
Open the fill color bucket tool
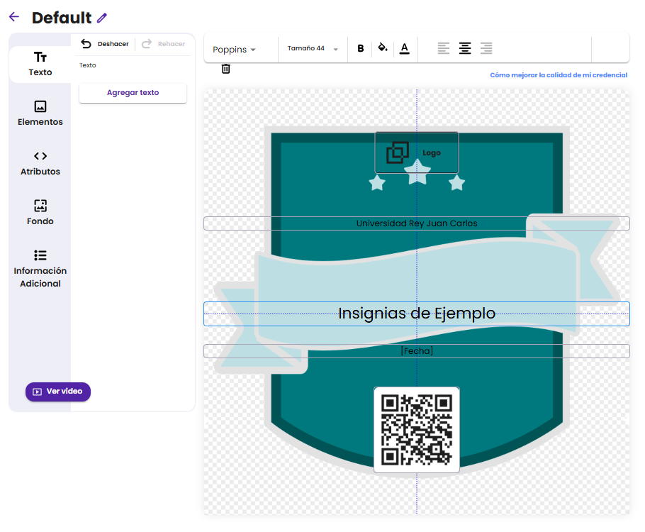tap(383, 48)
